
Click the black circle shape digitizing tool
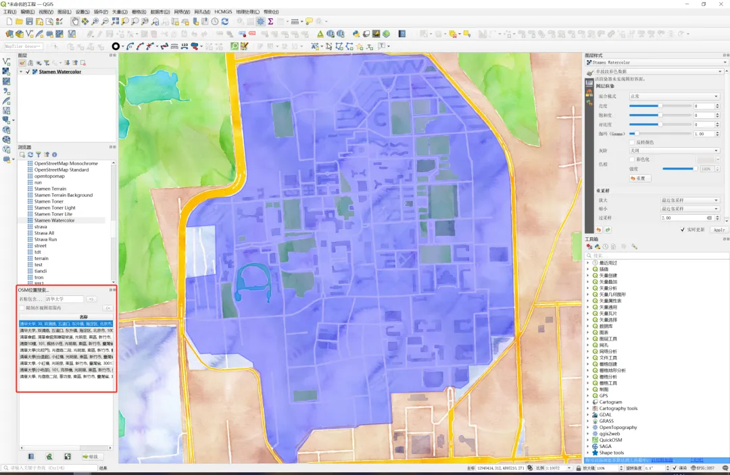click(x=116, y=46)
